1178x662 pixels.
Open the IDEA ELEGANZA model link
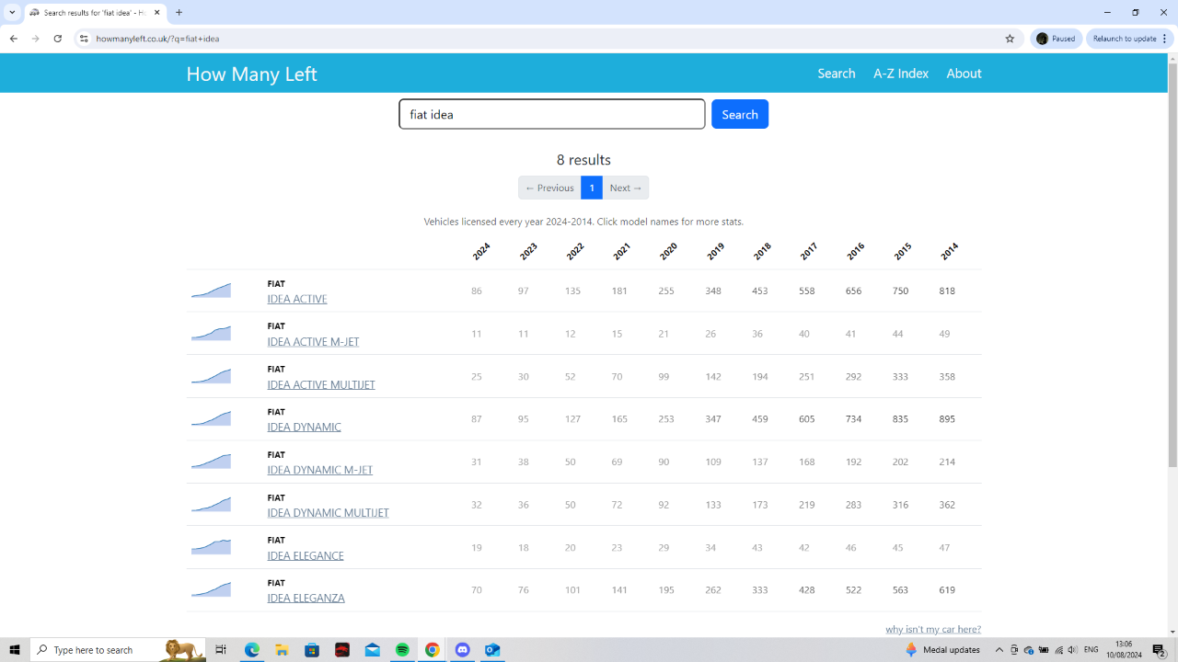point(306,598)
